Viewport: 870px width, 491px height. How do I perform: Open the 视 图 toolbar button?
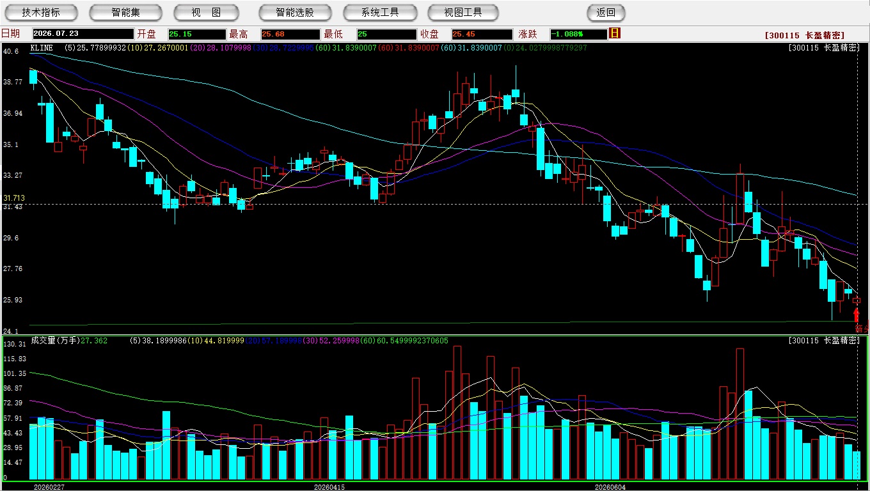pos(206,12)
